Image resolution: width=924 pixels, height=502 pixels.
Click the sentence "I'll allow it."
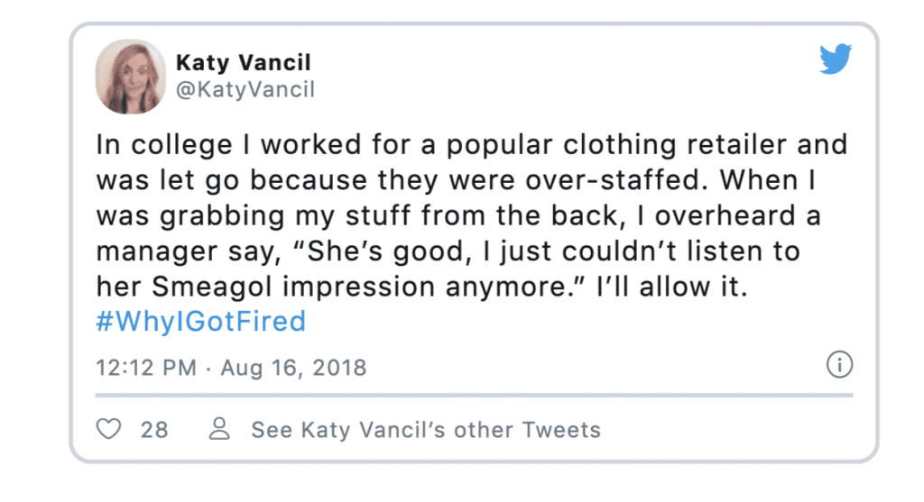coord(671,287)
